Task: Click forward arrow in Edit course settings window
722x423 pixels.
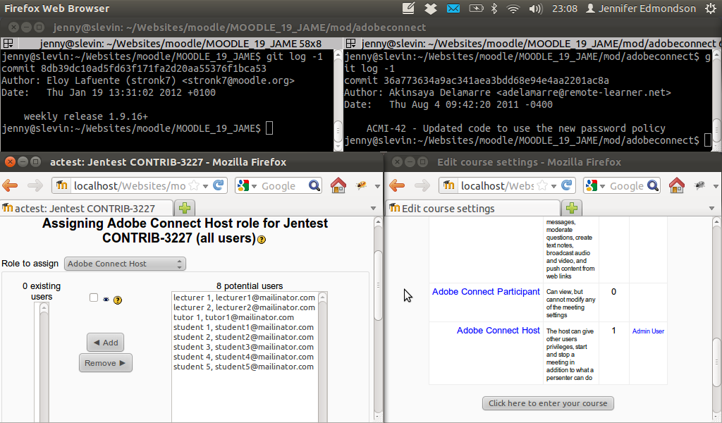Action: tap(422, 186)
